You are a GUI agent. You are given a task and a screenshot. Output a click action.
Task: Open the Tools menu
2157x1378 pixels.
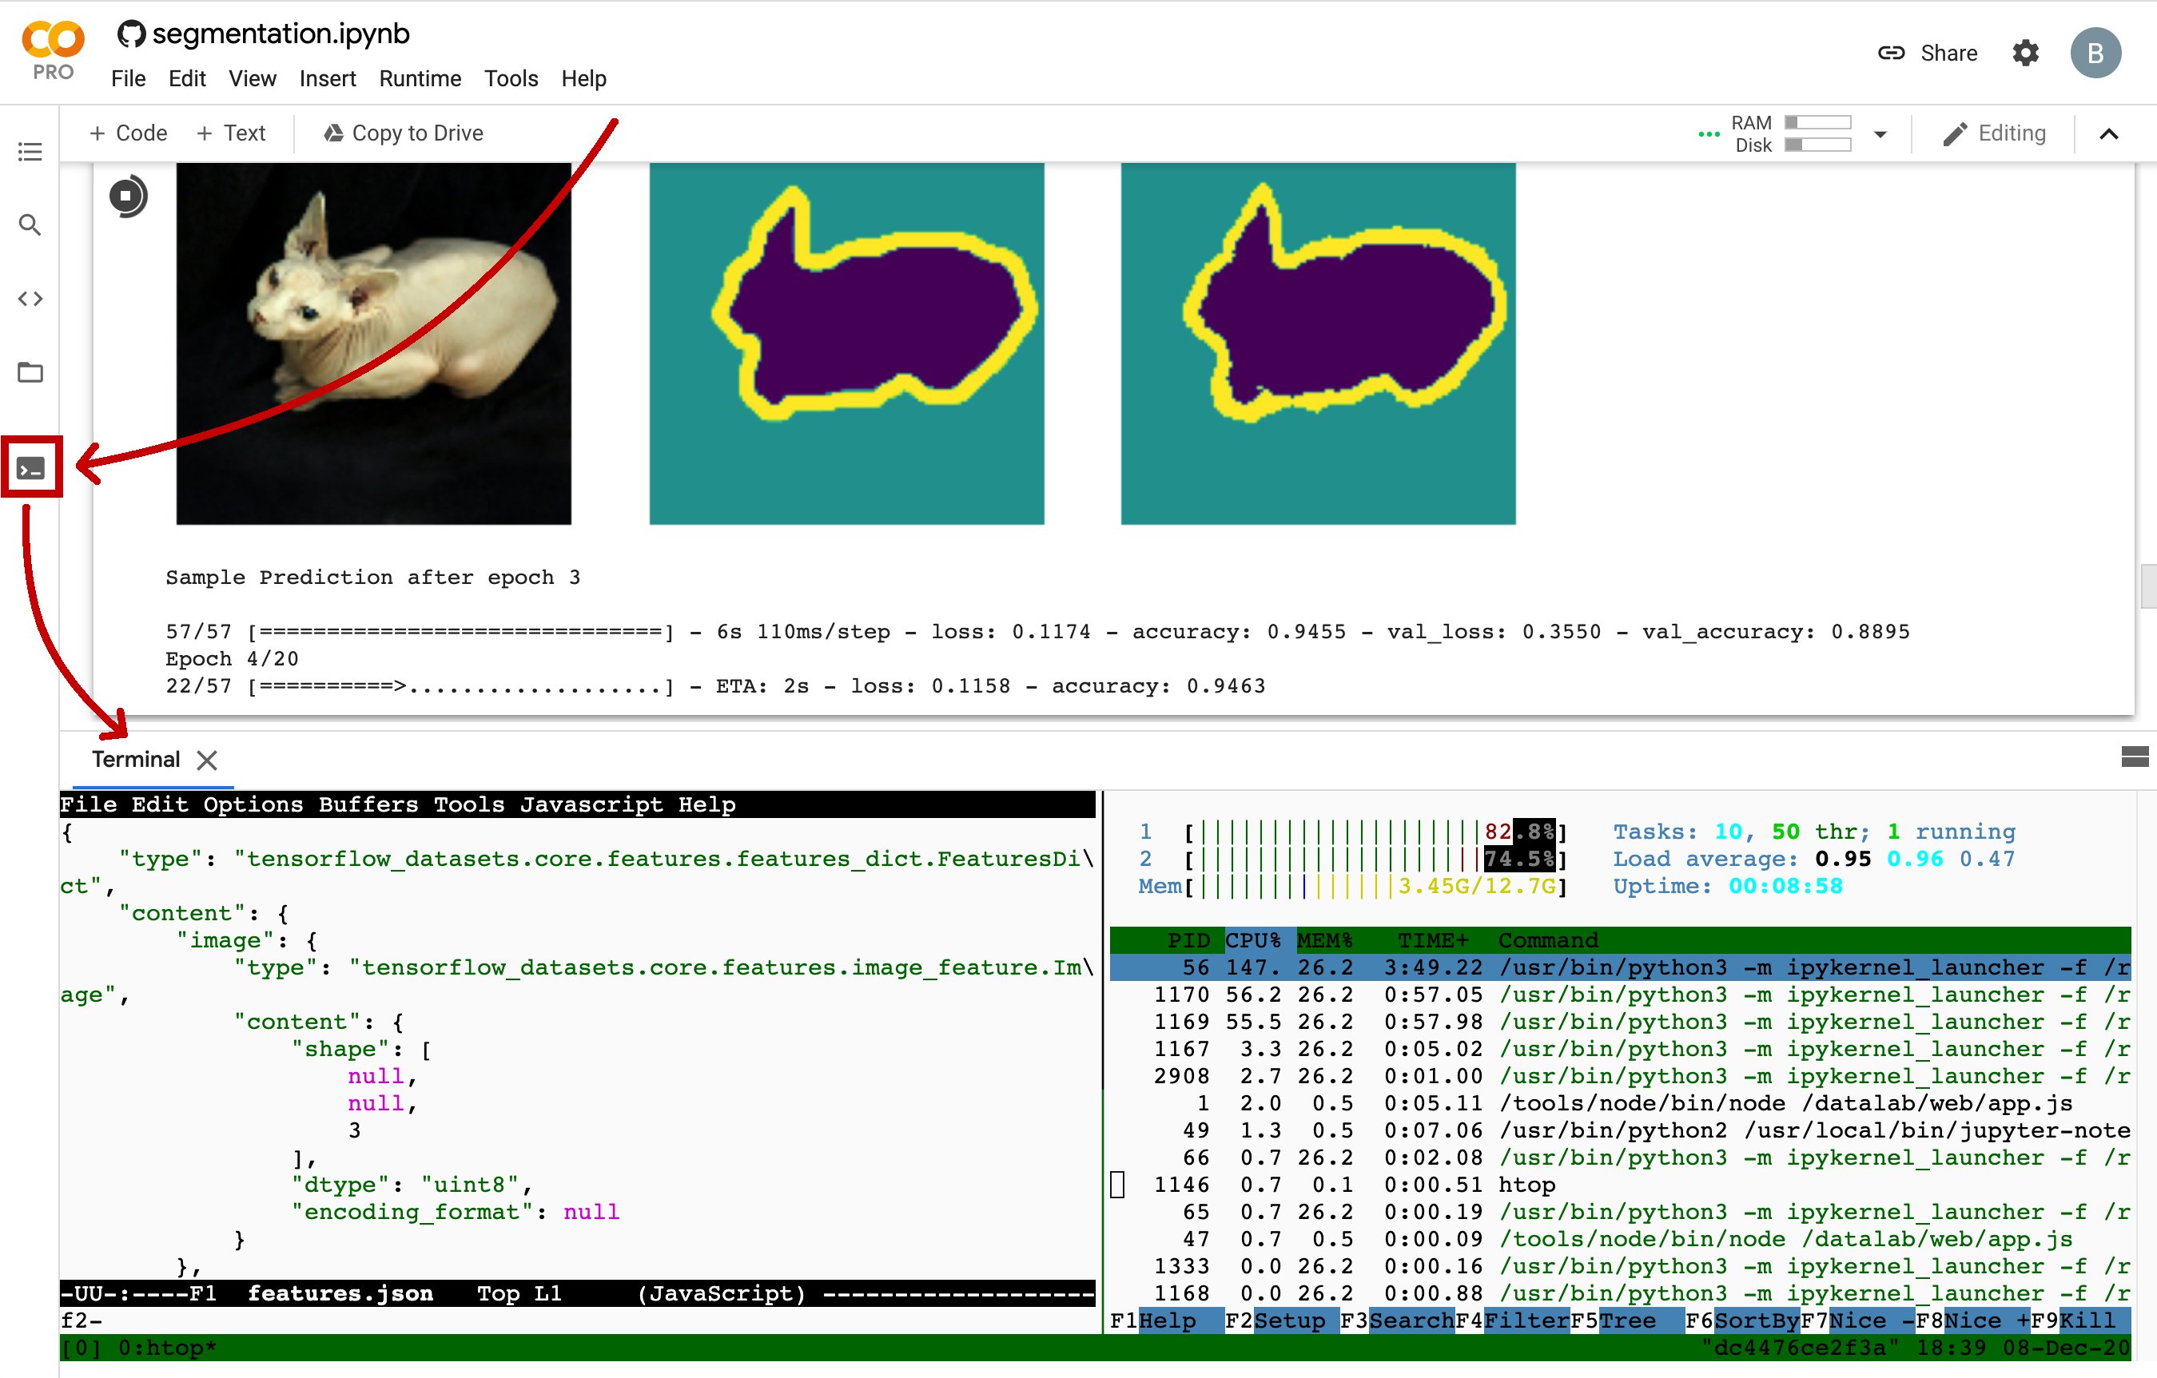511,79
